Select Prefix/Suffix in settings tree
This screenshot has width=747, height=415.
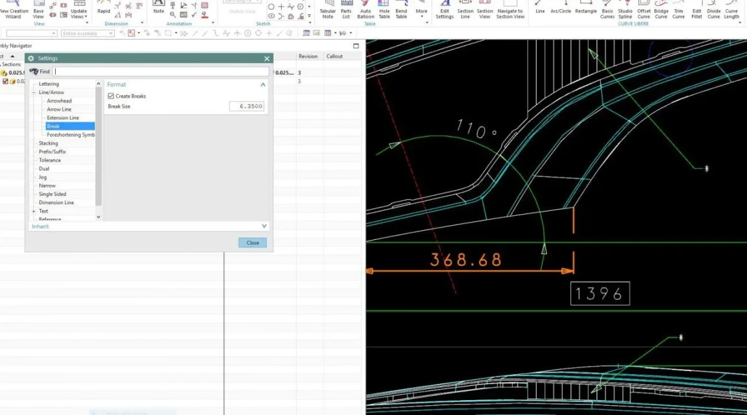point(53,152)
